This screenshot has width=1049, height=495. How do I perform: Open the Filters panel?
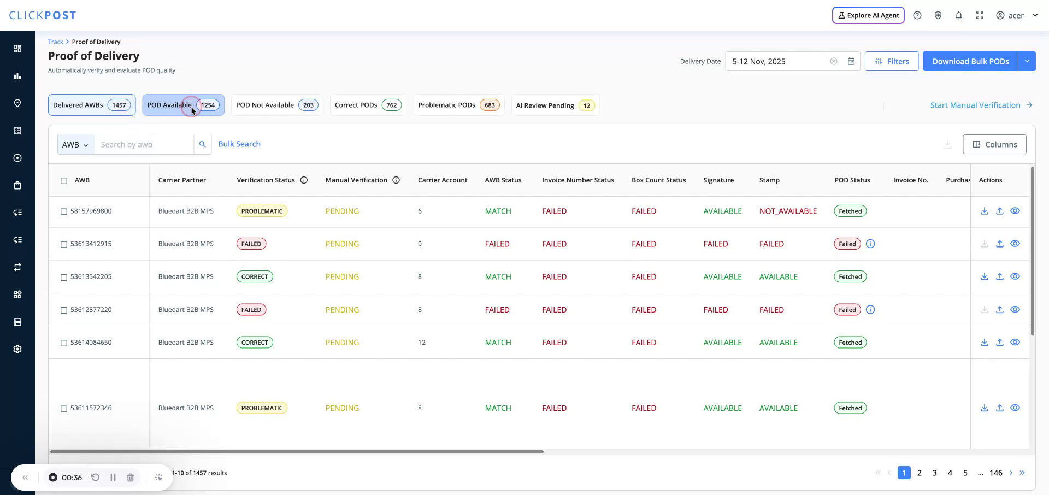coord(892,61)
